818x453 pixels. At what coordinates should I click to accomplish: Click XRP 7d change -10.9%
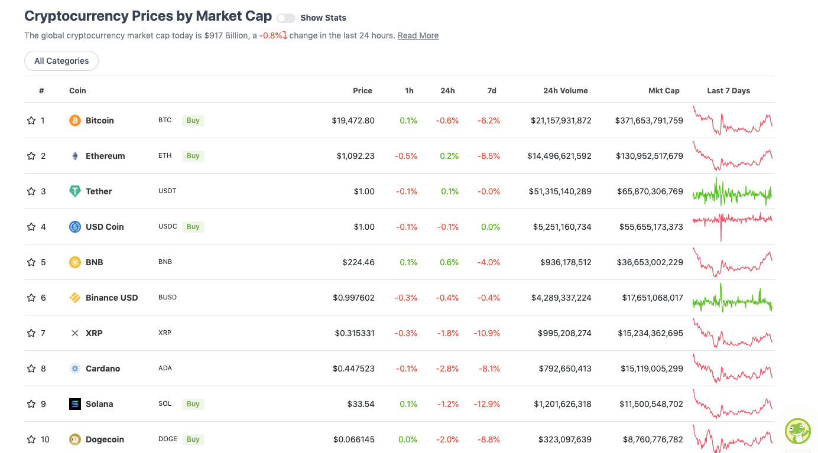[x=486, y=333]
